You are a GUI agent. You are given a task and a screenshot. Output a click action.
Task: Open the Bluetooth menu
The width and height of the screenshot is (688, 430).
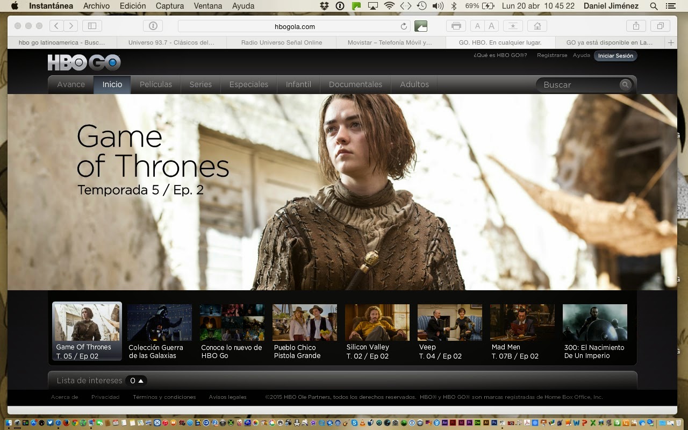(454, 6)
